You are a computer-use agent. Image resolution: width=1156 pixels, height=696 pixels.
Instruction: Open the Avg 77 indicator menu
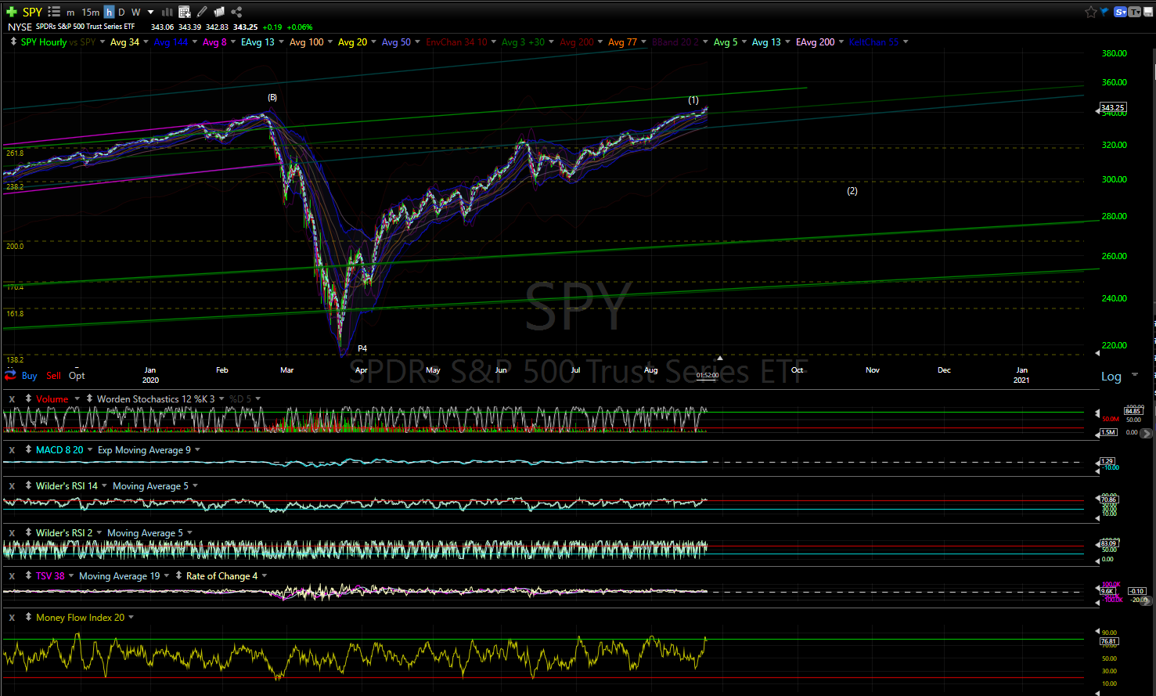pos(622,42)
